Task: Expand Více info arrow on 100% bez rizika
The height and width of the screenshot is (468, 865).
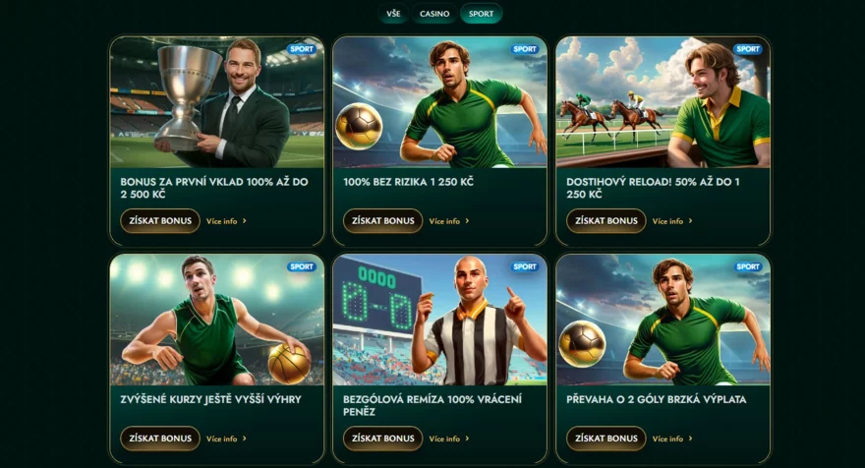Action: [x=467, y=221]
